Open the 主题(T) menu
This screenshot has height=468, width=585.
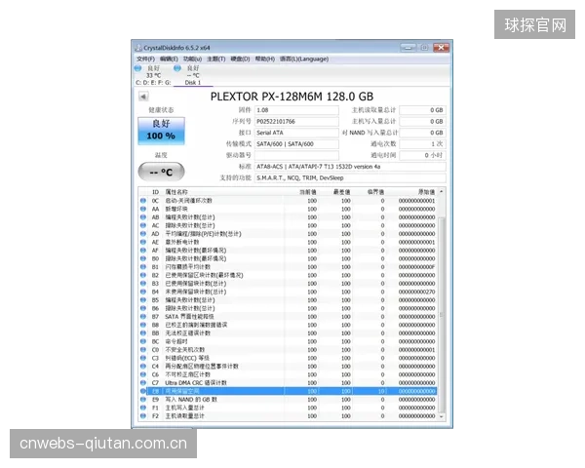216,58
